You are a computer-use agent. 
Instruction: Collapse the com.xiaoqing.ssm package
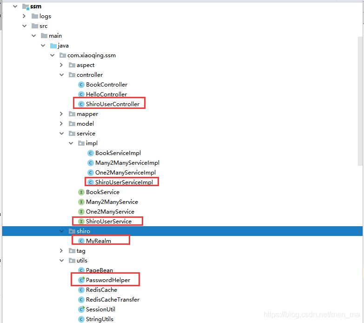pyautogui.click(x=52, y=55)
